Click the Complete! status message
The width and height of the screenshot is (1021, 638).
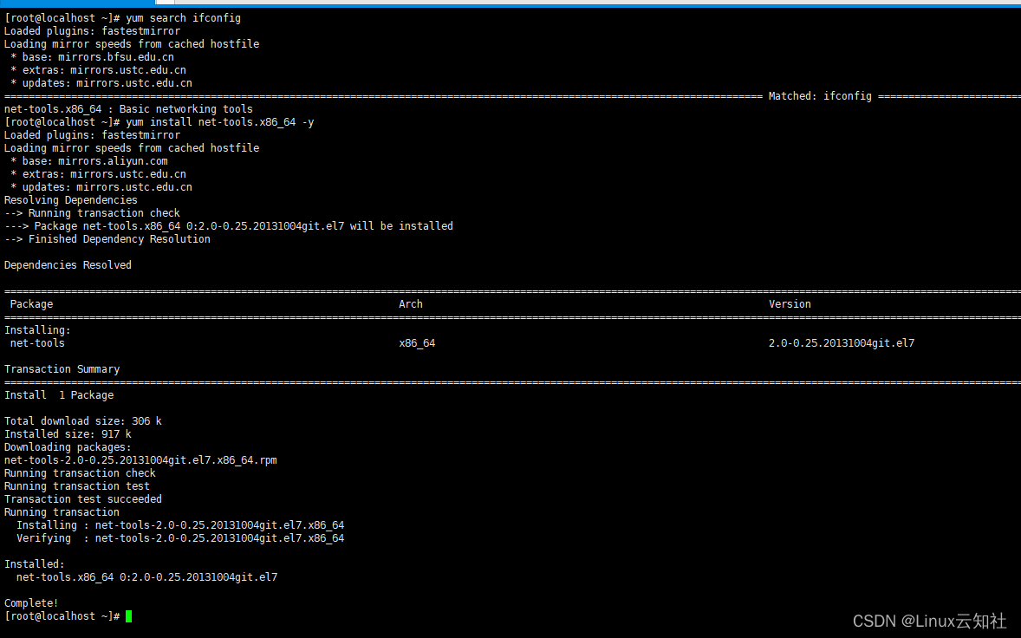tap(30, 602)
